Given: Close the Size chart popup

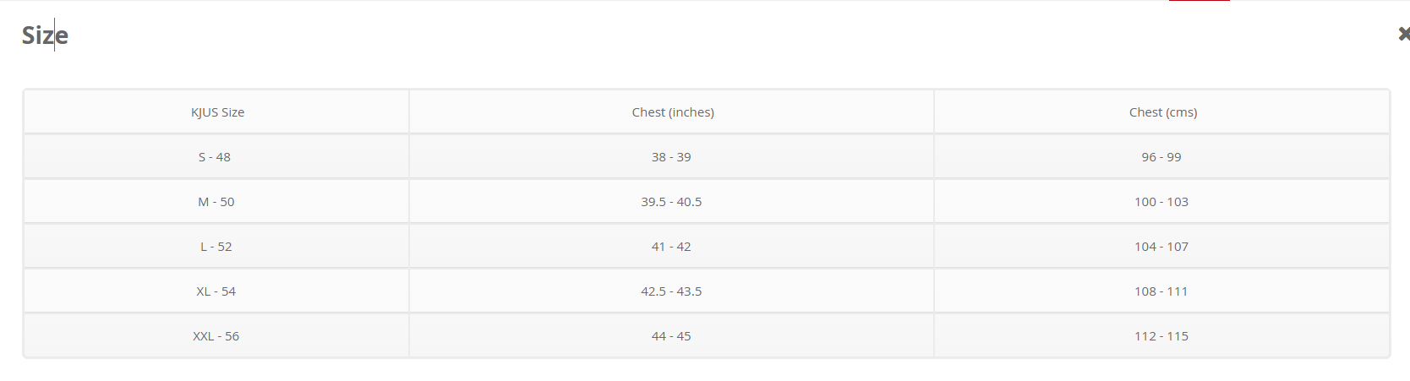Looking at the screenshot, I should pos(1403,34).
